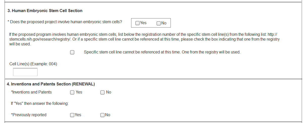The height and width of the screenshot is (123, 303).
Task: Click the 'Yes' label text in Inventions and Patents row
Action: [x=79, y=92]
